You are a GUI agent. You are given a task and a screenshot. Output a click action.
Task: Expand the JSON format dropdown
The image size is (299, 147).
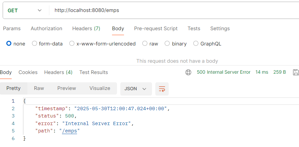click(x=136, y=89)
